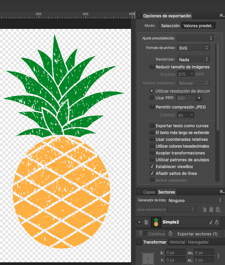Open the slice preset dropdown in Sectores
Image resolution: width=225 pixels, height=265 pixels.
[x=181, y=209]
